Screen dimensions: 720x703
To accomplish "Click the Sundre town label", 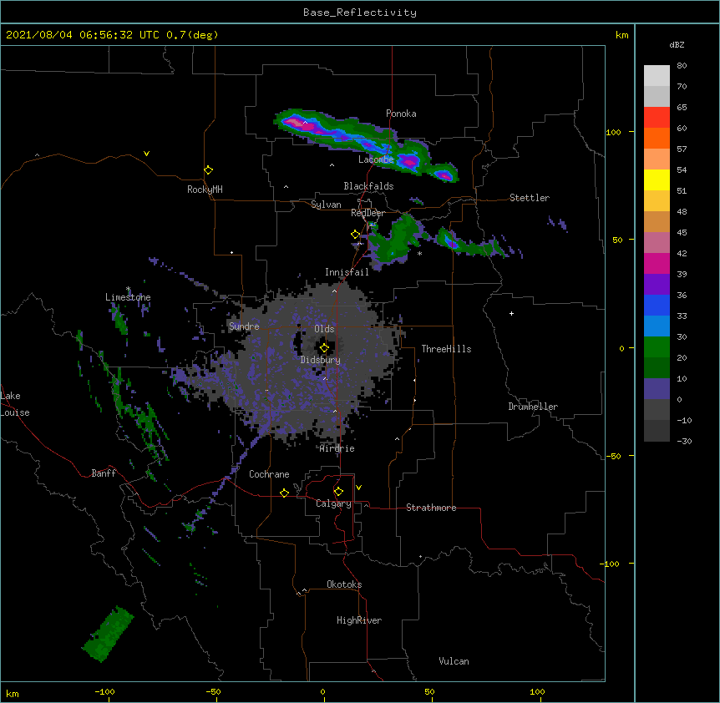I will click(244, 326).
